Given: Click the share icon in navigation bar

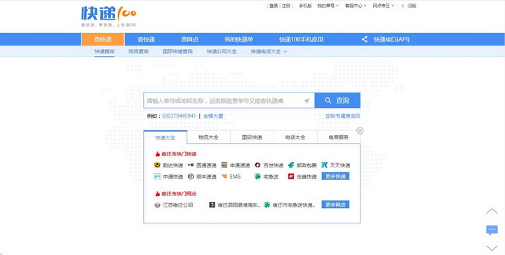Looking at the screenshot, I should pos(364,39).
